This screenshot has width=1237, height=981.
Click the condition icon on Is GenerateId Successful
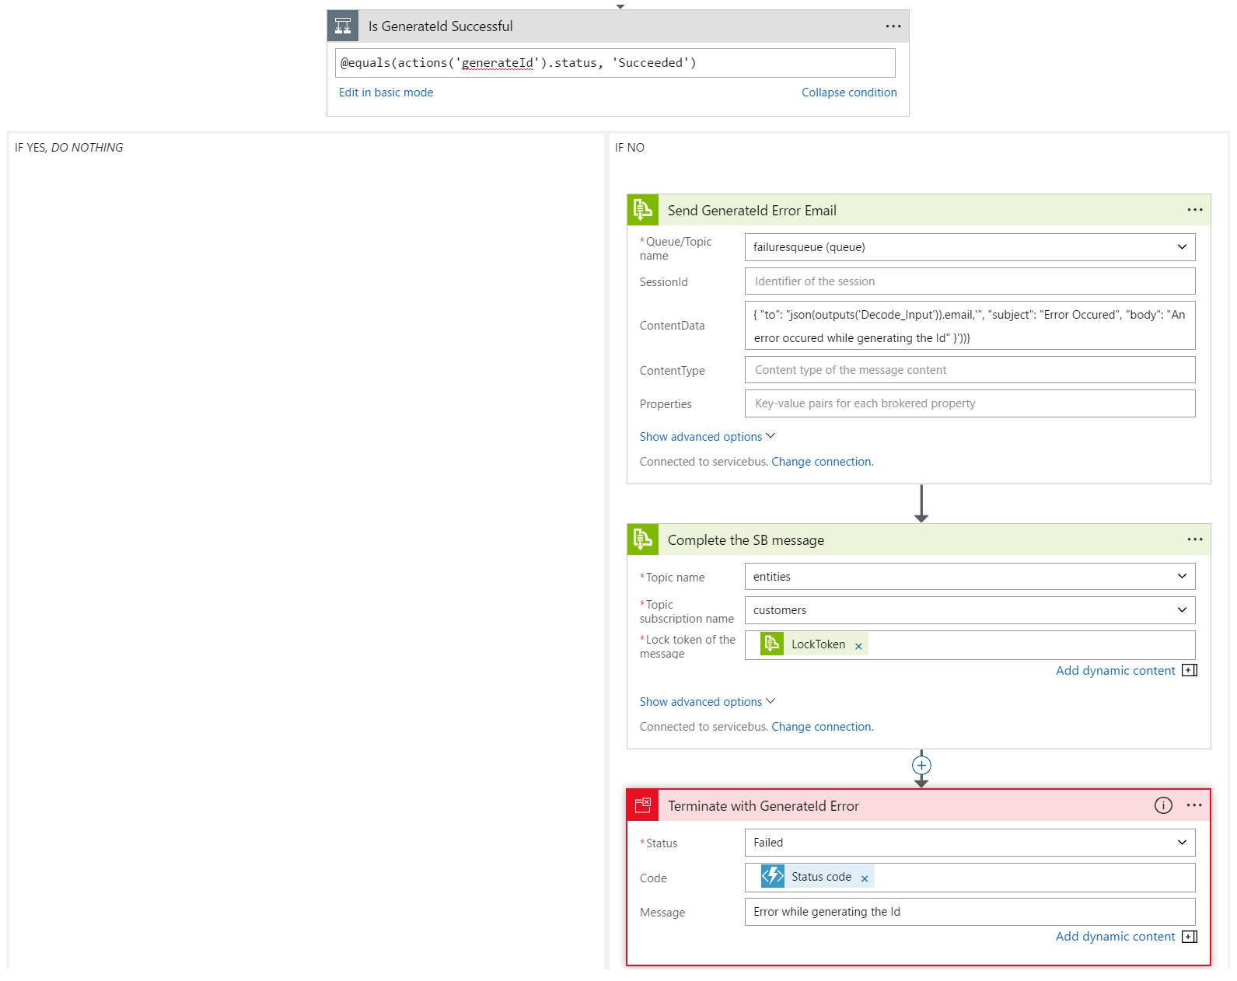(343, 26)
